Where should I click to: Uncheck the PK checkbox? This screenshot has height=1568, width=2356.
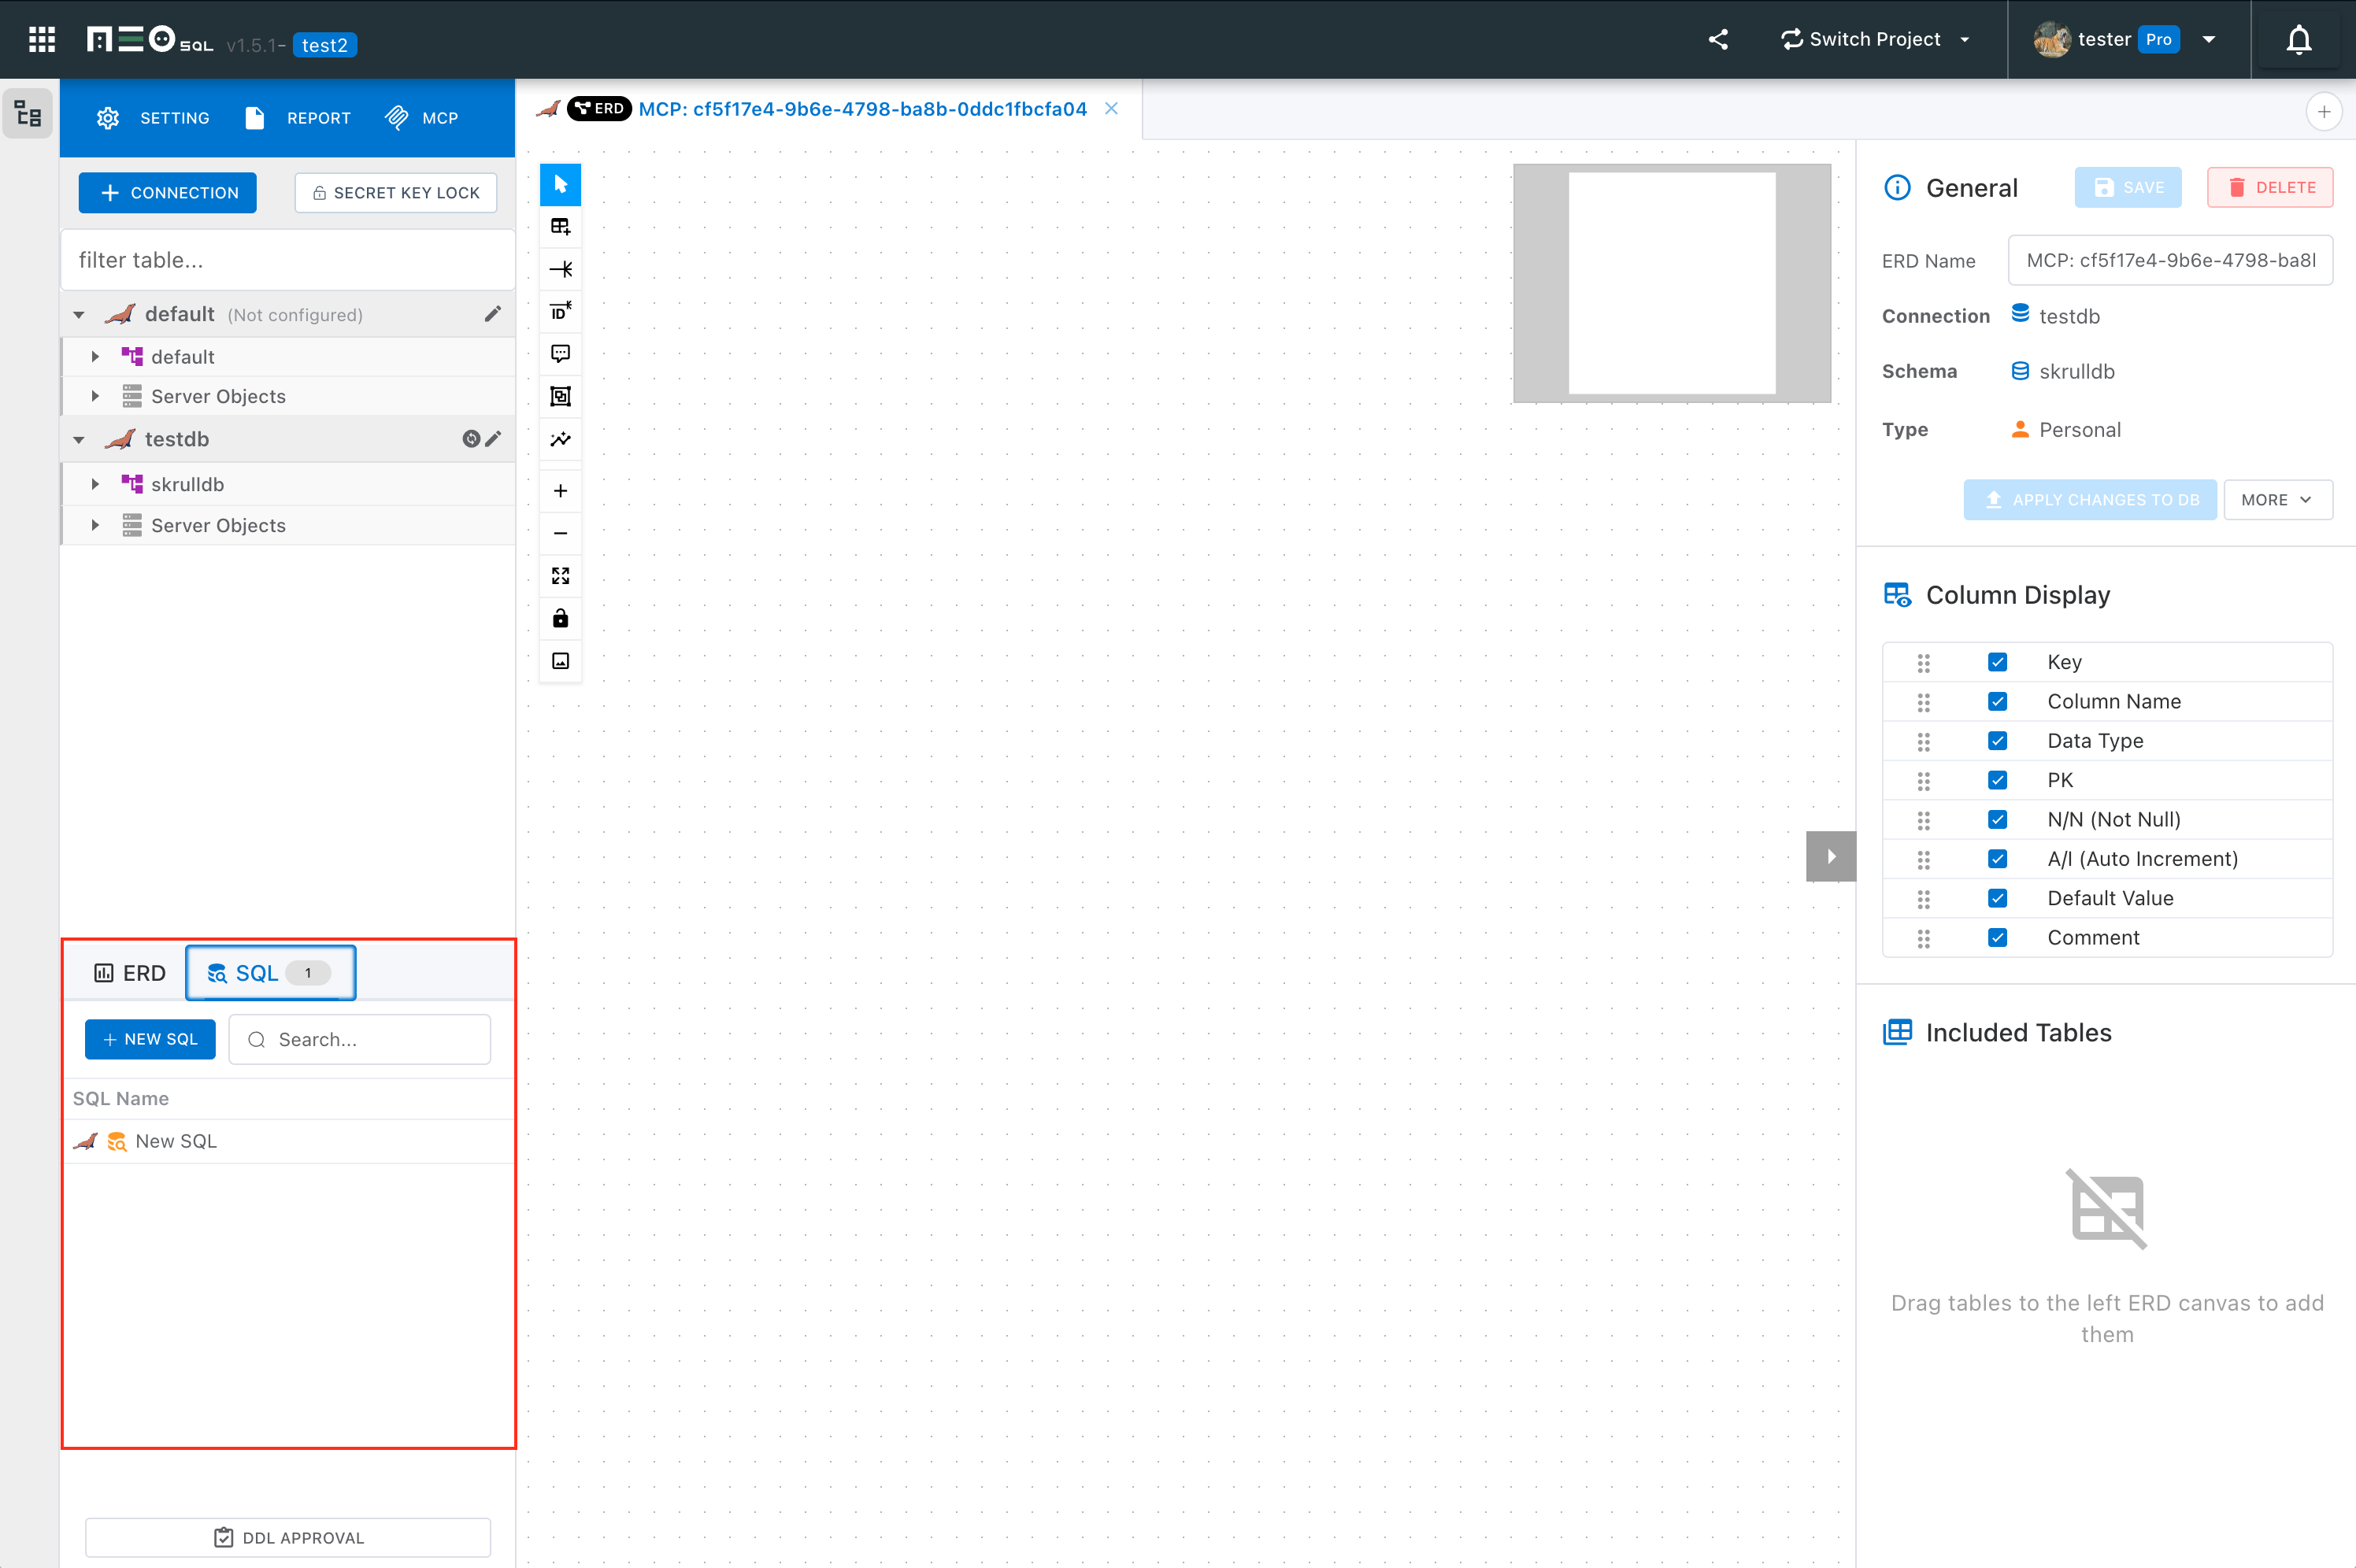pyautogui.click(x=1997, y=780)
